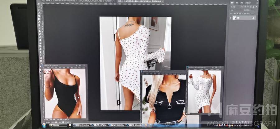Image resolution: width=280 pixels, height=129 pixels.
Task: Select the Move tool
Action: tap(39, 3)
